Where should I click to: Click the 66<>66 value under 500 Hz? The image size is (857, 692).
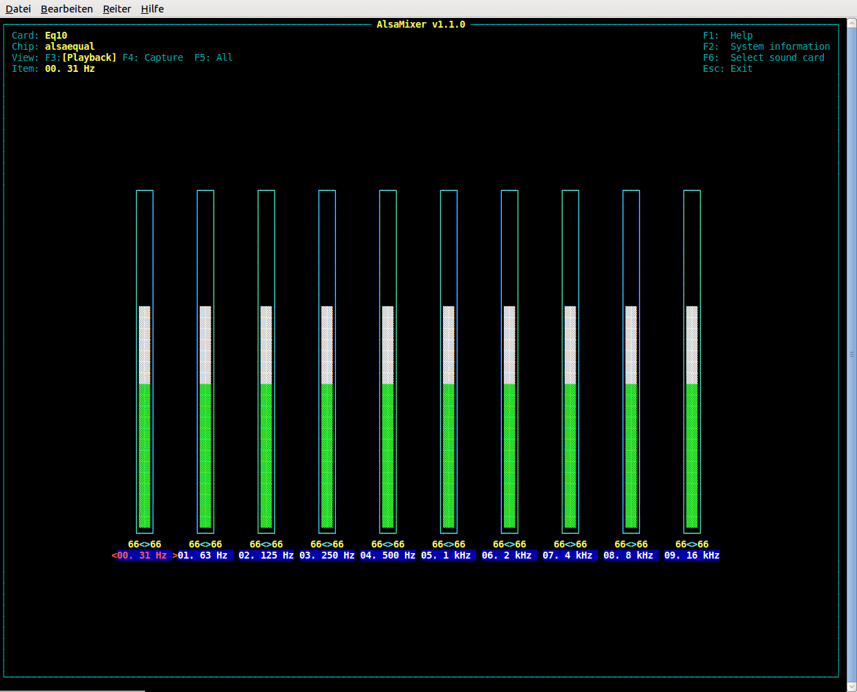[x=388, y=544]
